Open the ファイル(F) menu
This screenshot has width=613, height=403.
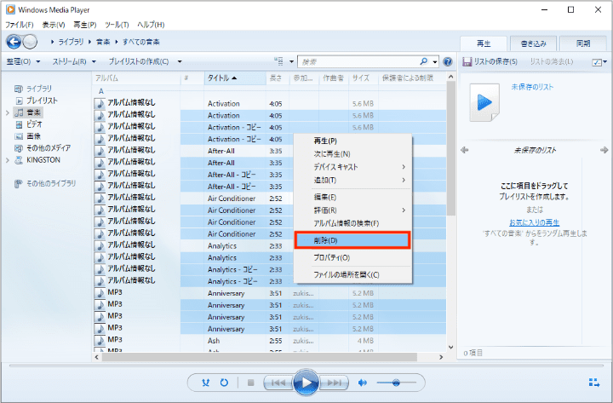click(x=19, y=25)
